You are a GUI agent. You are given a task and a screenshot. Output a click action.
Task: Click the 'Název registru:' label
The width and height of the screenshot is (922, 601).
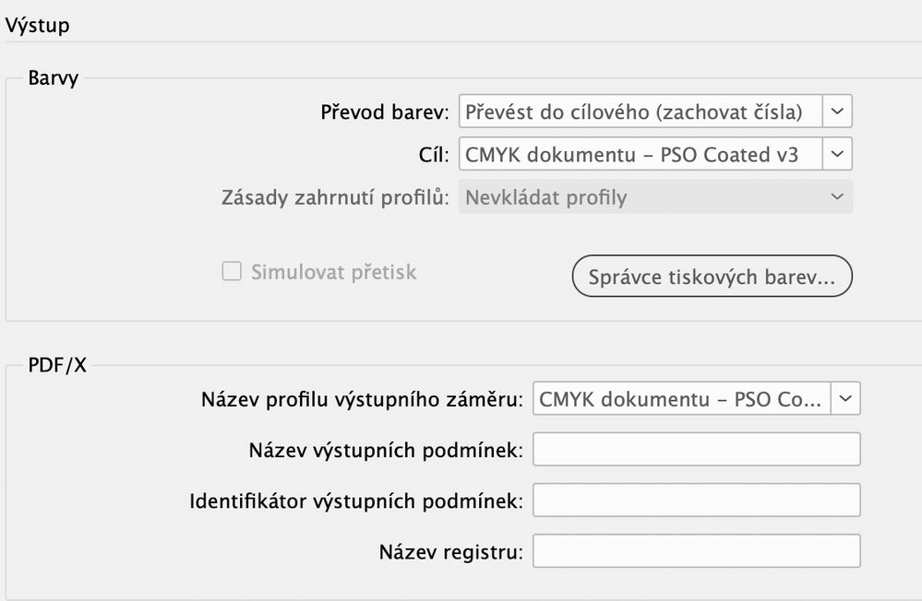[x=450, y=552]
